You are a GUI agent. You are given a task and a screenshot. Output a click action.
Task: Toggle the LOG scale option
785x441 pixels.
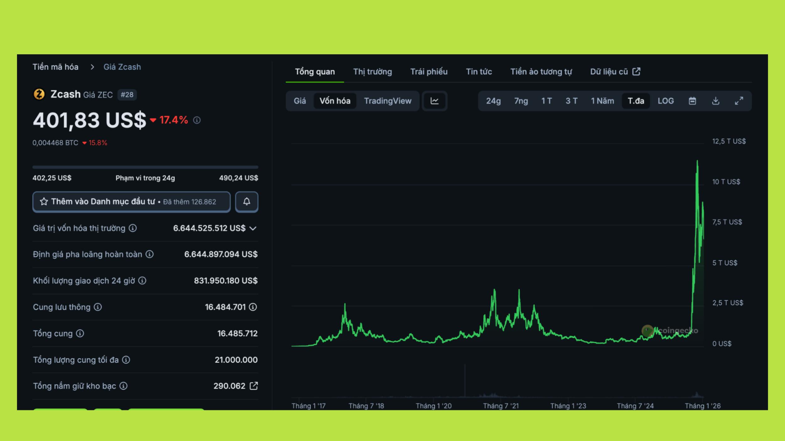[666, 101]
